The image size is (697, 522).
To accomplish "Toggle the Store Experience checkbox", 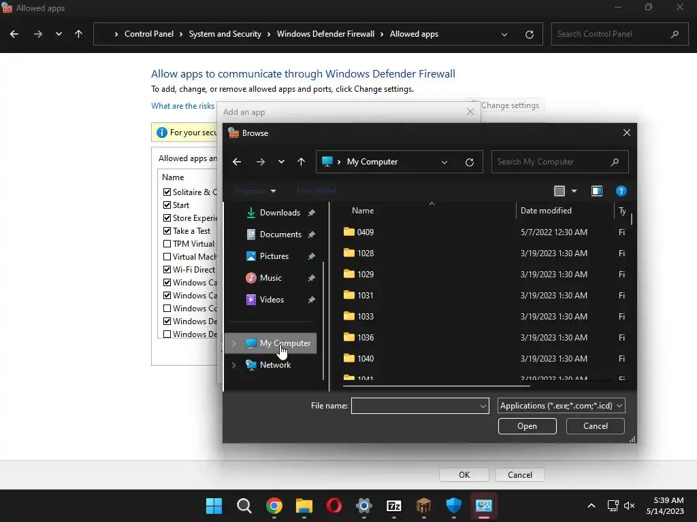I will 167,218.
